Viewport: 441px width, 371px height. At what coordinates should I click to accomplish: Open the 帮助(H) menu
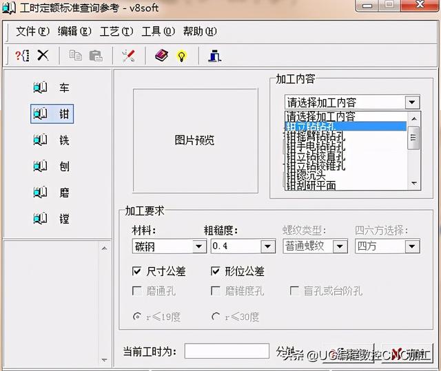[200, 31]
